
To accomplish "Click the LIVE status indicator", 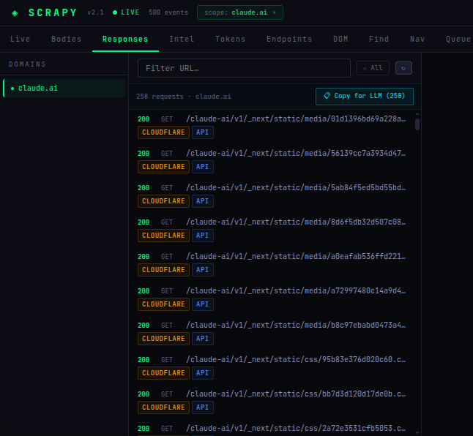I will [x=126, y=12].
